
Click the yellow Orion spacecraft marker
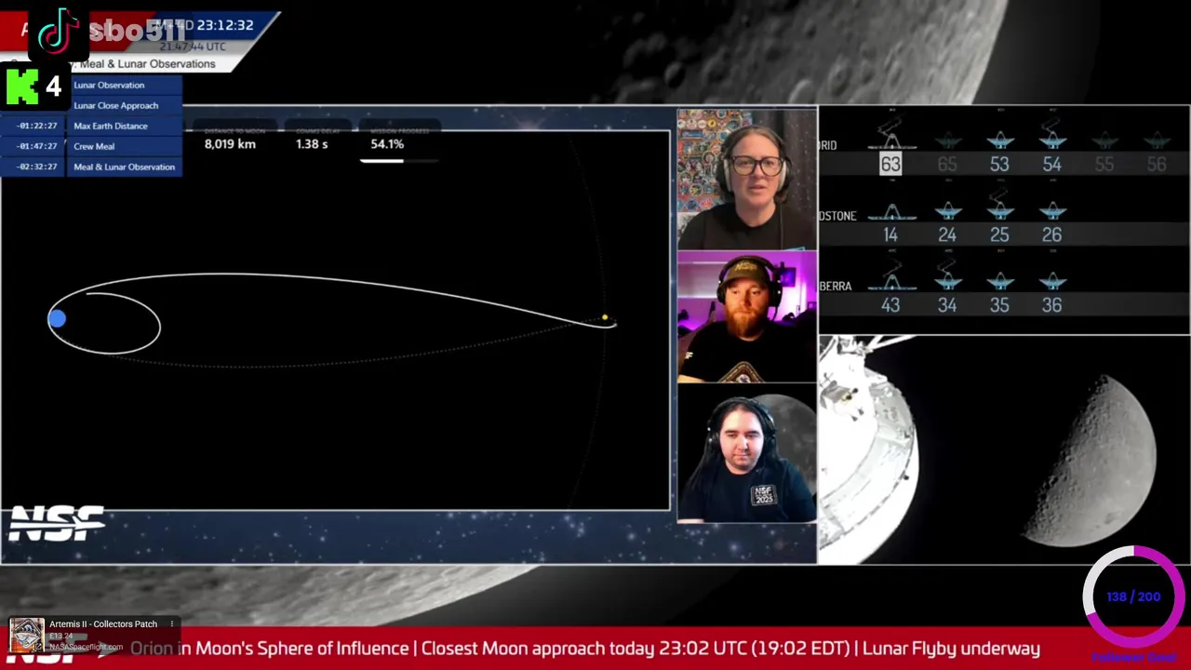[605, 318]
